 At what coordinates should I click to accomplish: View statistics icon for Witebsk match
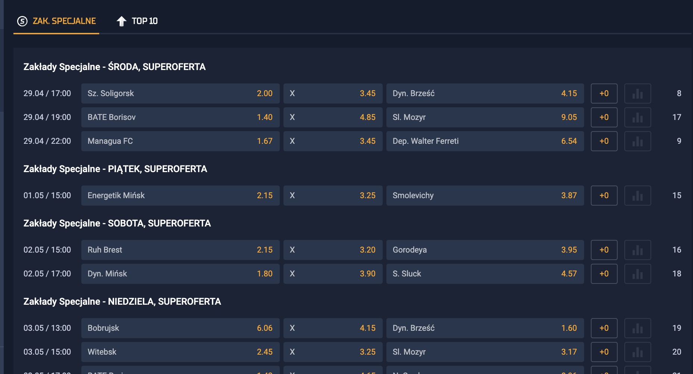(637, 352)
